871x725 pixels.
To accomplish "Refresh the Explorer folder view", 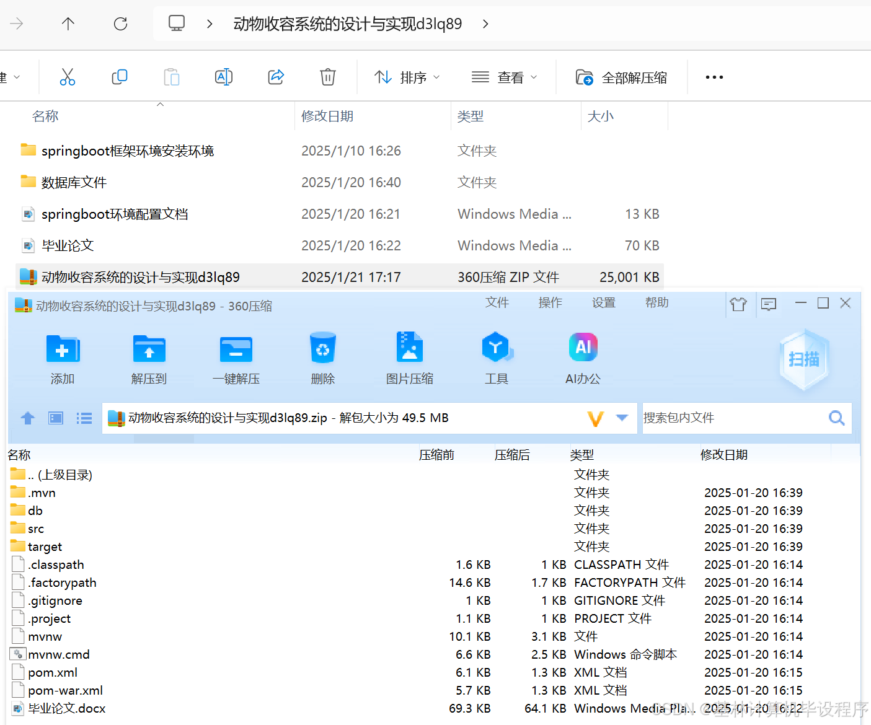I will tap(120, 24).
